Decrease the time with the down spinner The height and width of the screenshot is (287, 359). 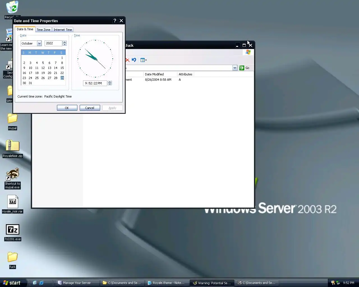click(x=110, y=84)
